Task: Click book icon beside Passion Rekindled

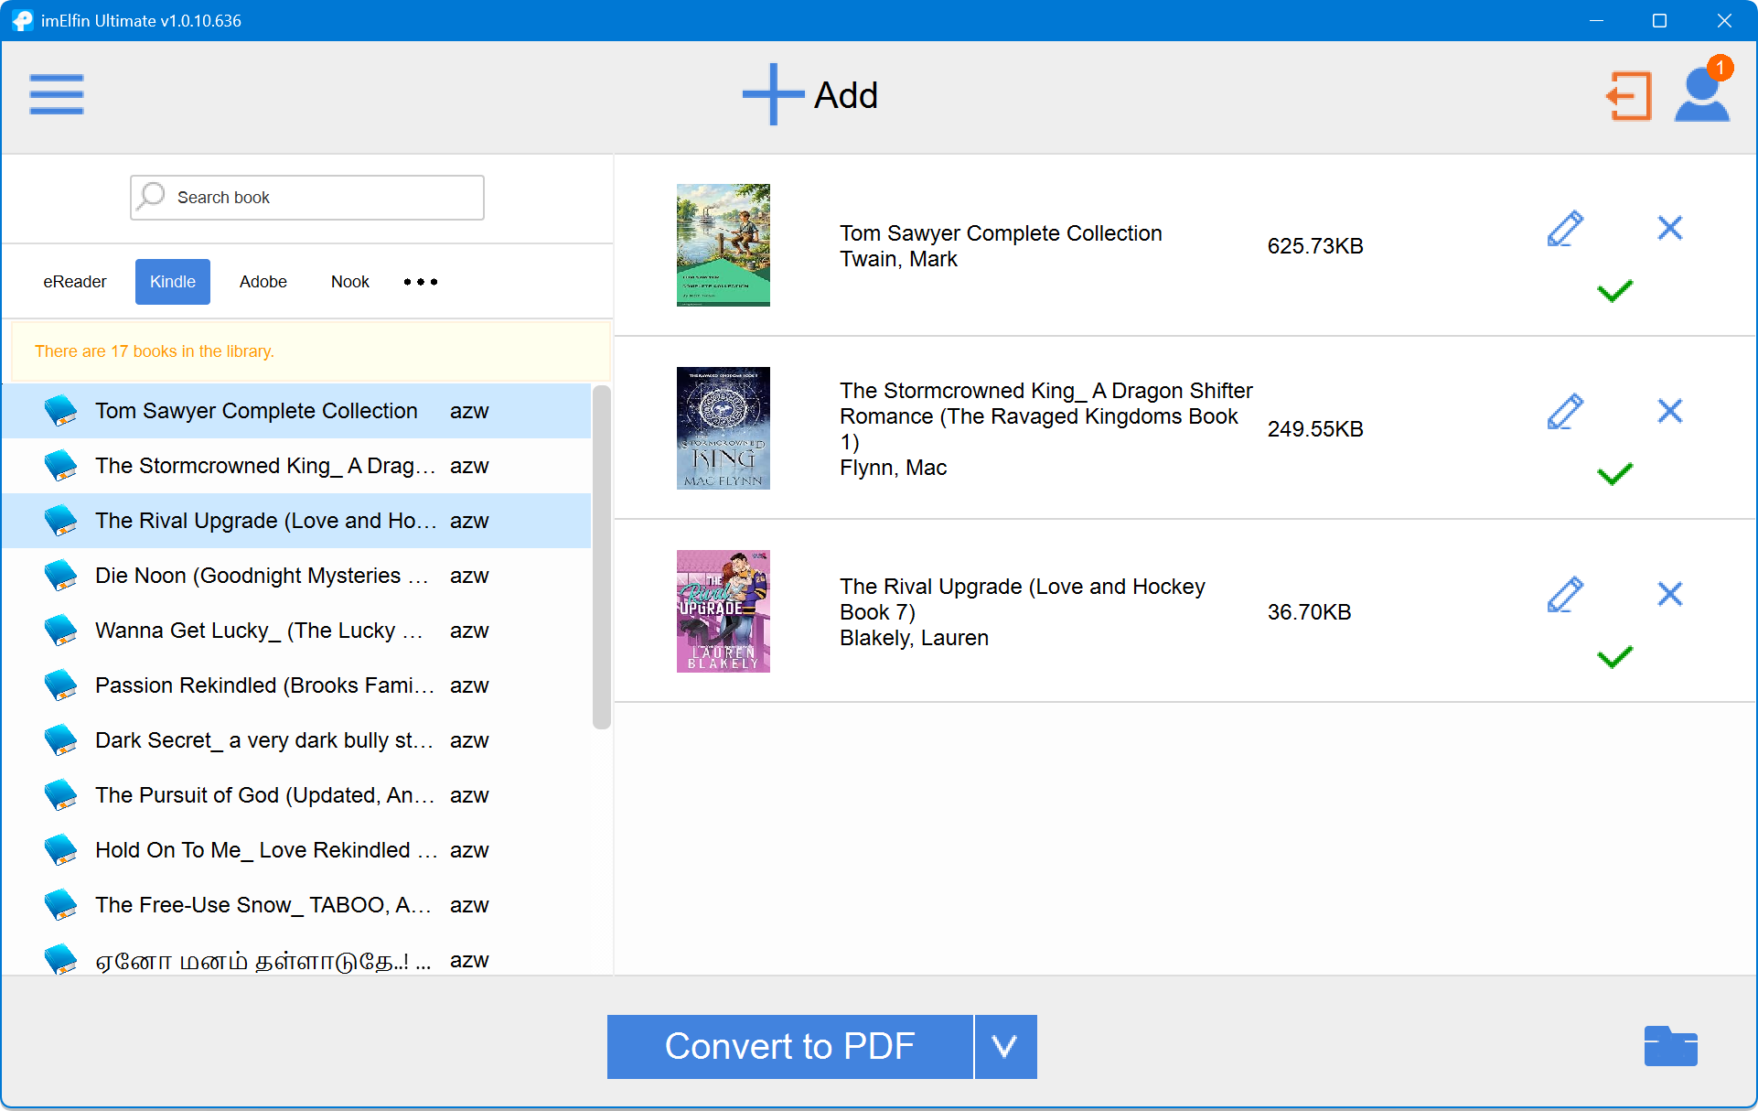Action: [60, 685]
